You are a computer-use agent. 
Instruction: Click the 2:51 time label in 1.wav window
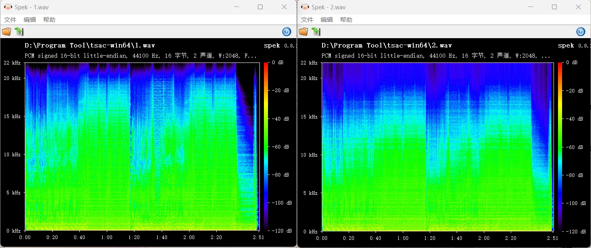coord(258,237)
